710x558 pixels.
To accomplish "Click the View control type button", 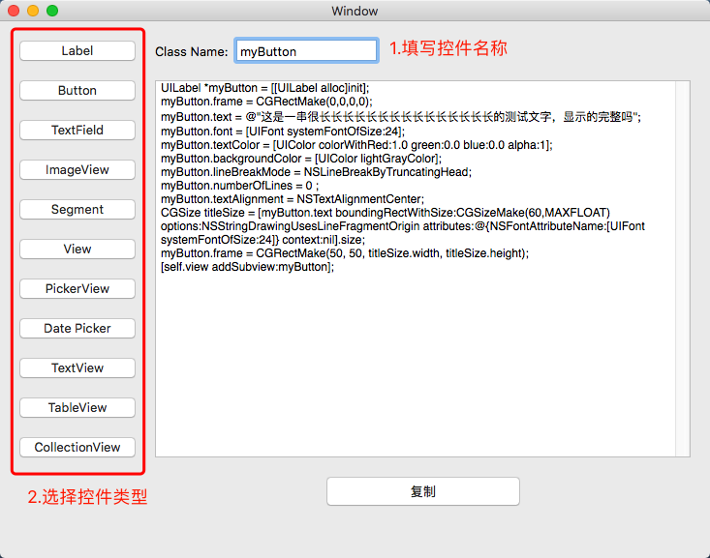I will 77,250.
